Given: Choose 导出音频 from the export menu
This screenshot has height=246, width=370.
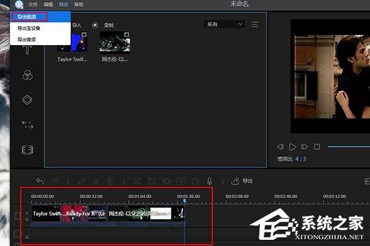Looking at the screenshot, I should pyautogui.click(x=40, y=40).
